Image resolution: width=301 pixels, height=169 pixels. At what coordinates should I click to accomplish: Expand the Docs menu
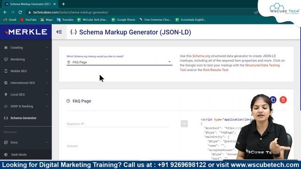point(26,142)
